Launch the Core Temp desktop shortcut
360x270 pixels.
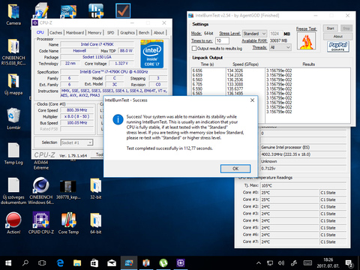[x=68, y=220]
